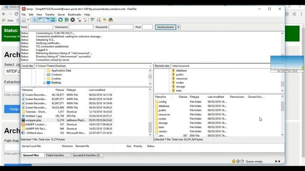Open the Site Manager icon
Screen dimensions: 305x171
click(x=24, y=20)
